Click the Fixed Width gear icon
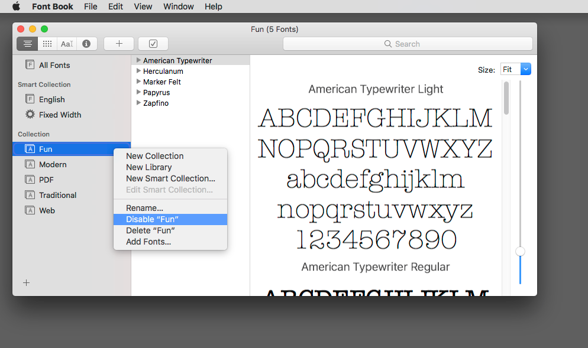 tap(30, 114)
